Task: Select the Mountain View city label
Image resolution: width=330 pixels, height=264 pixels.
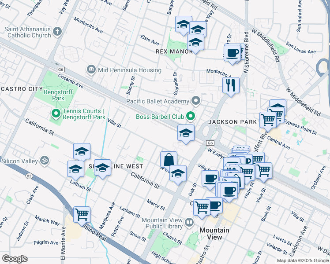Action: pos(214,234)
